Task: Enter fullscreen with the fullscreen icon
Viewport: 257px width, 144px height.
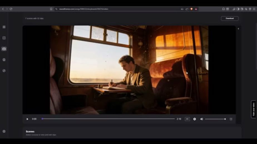Action: click(x=231, y=119)
